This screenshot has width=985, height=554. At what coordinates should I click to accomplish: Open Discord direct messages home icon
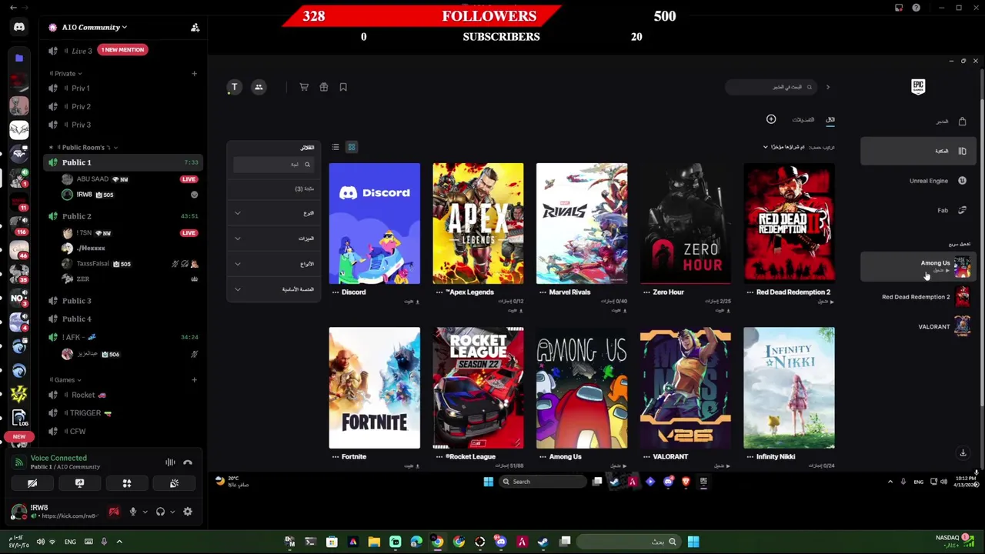(x=19, y=27)
